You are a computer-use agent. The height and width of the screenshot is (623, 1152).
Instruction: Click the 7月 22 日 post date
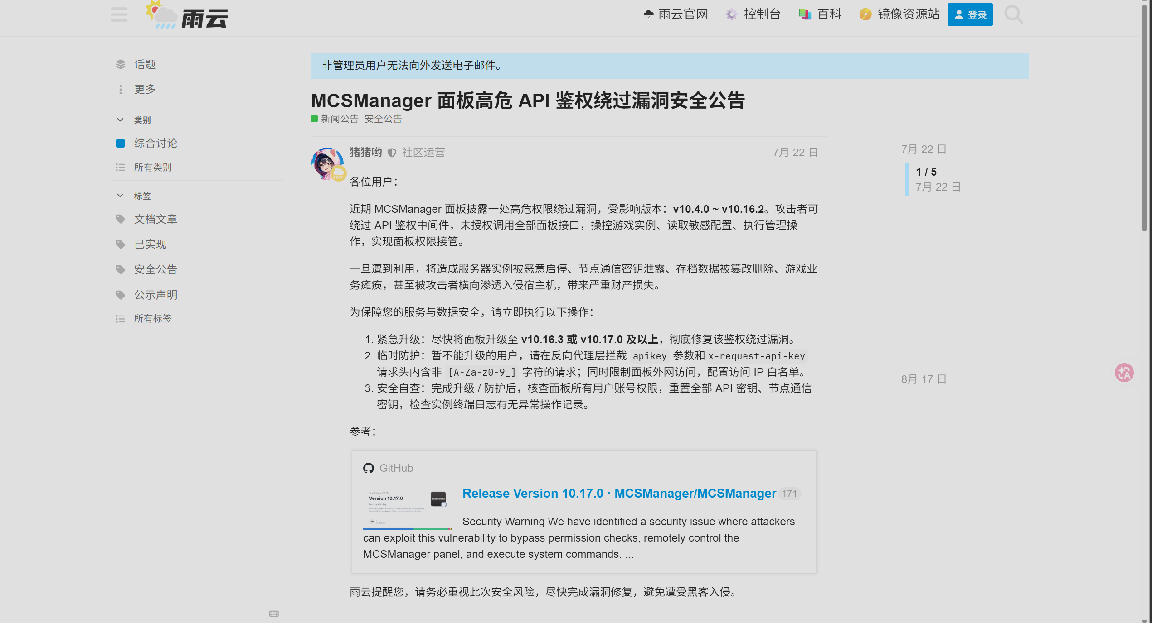(795, 153)
